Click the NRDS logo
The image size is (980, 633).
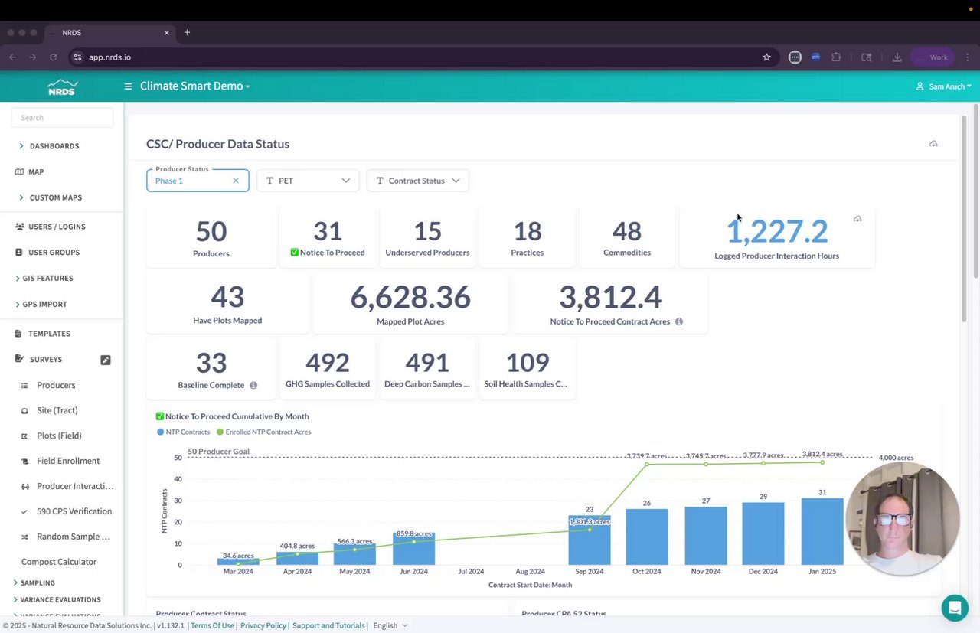pos(62,86)
